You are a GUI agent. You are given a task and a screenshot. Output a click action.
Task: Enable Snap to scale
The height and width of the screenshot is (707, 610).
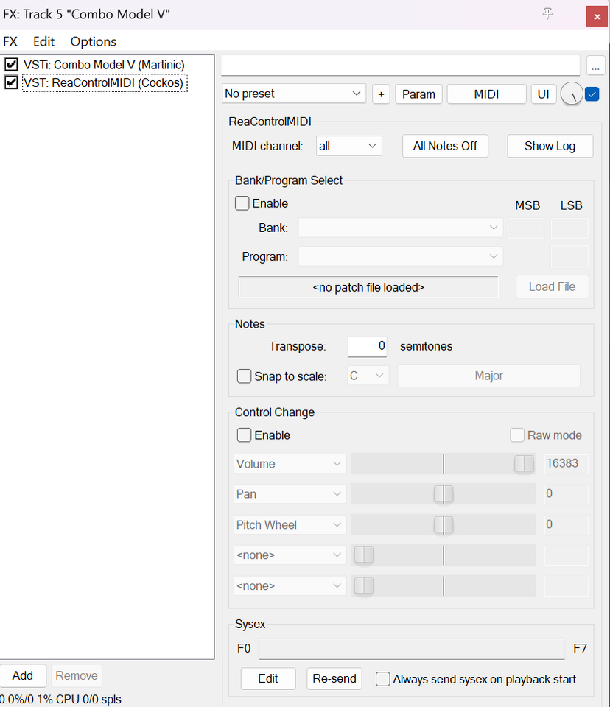(x=245, y=376)
